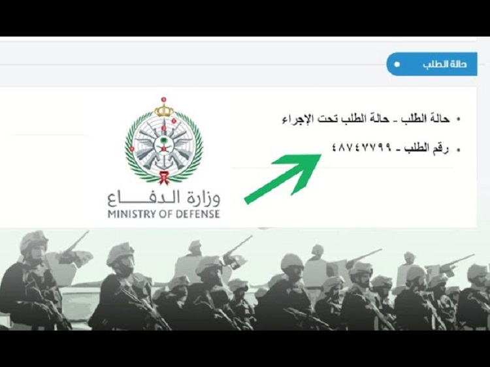Select the request number ٤٨٧٤٧٧٩٩
The width and height of the screenshot is (490, 367).
(x=361, y=147)
